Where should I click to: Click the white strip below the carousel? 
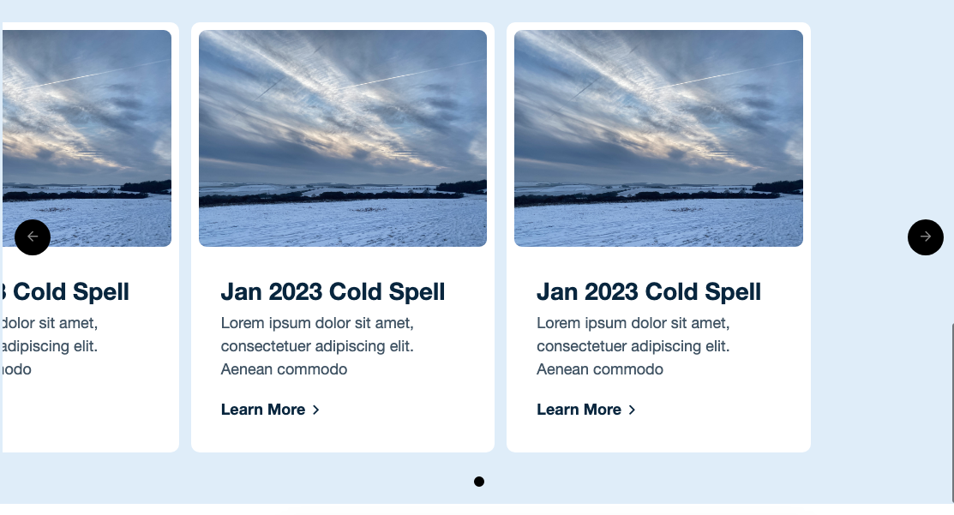(x=477, y=509)
